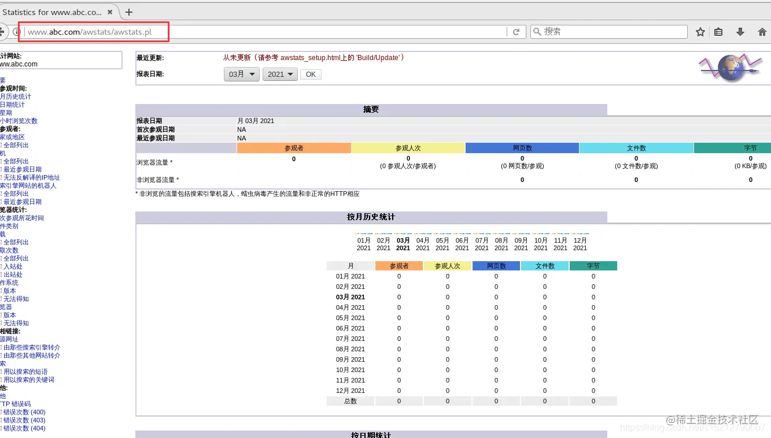Viewport: 771px width, 438px height.
Task: Open the 取次数 sidebar link
Action: (x=9, y=250)
